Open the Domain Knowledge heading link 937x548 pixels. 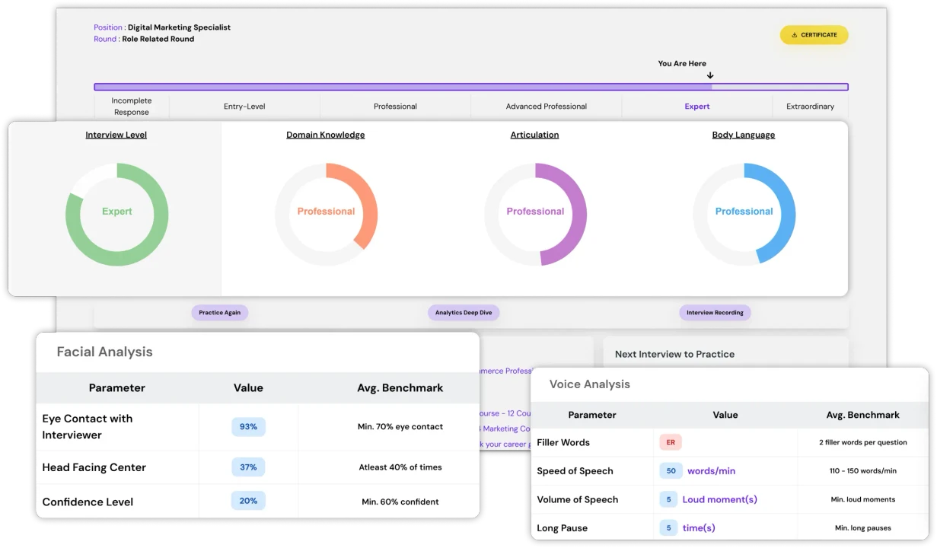[x=325, y=135]
